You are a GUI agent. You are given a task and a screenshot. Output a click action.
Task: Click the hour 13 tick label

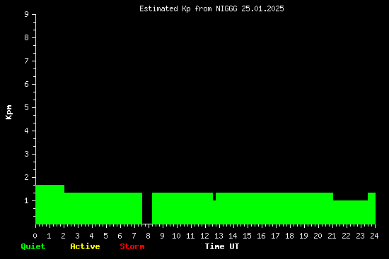pyautogui.click(x=219, y=236)
